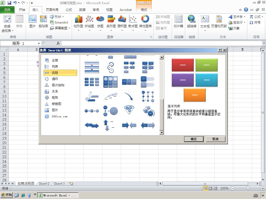This screenshot has width=266, height=199.
Task: Insert a line chart (折线图)
Action: click(89, 23)
